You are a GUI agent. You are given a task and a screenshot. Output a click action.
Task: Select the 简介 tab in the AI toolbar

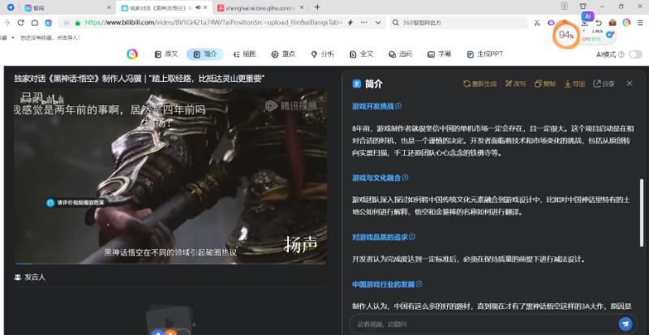(x=205, y=54)
